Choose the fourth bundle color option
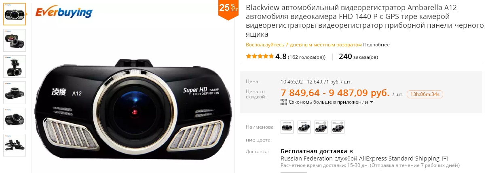This screenshot has width=488, height=173. [x=338, y=127]
